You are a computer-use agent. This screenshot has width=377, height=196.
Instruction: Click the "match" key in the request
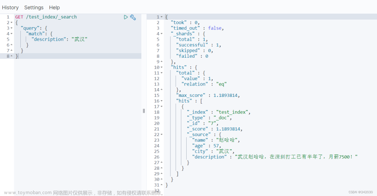[x=35, y=34]
